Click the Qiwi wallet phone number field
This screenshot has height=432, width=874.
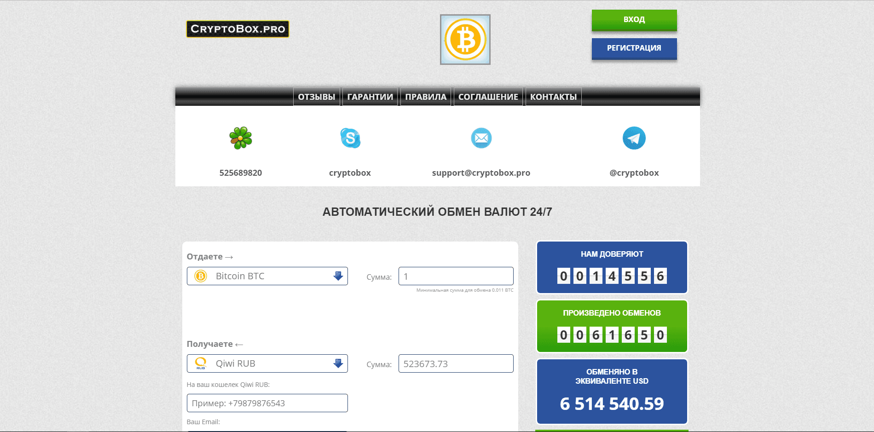(267, 403)
